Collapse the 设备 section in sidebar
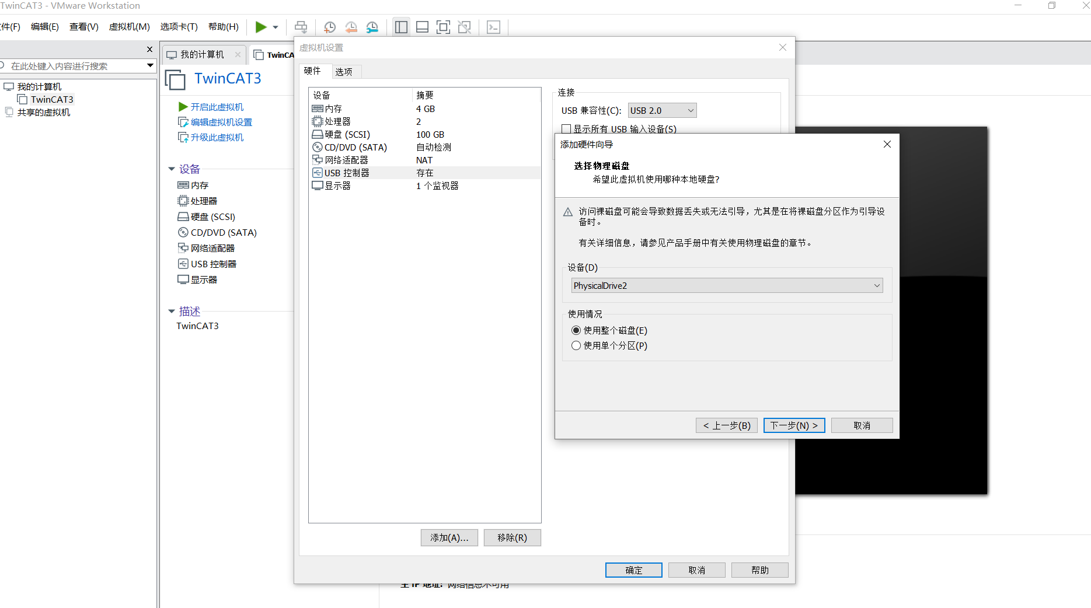 (171, 169)
